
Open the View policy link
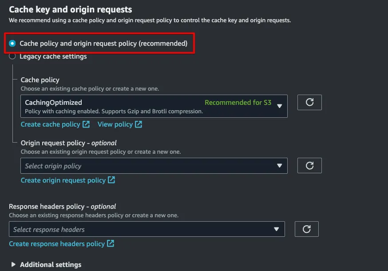115,124
